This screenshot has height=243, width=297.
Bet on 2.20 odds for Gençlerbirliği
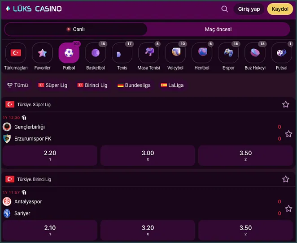(50, 155)
